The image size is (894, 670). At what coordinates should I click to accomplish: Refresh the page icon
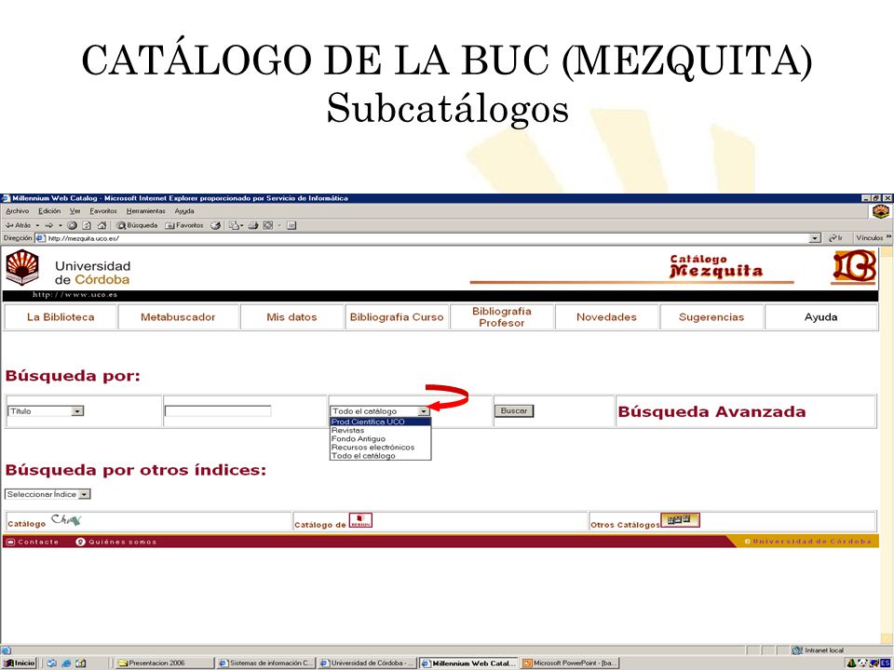click(x=87, y=225)
